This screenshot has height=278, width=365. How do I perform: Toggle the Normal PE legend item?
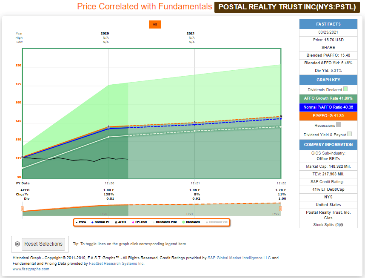(x=100, y=222)
